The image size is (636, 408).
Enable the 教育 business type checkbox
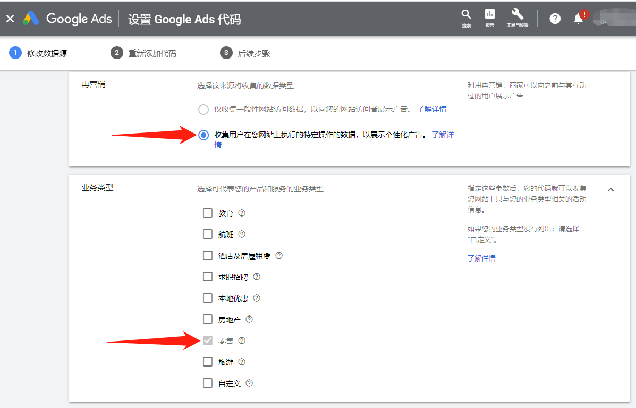coord(208,213)
